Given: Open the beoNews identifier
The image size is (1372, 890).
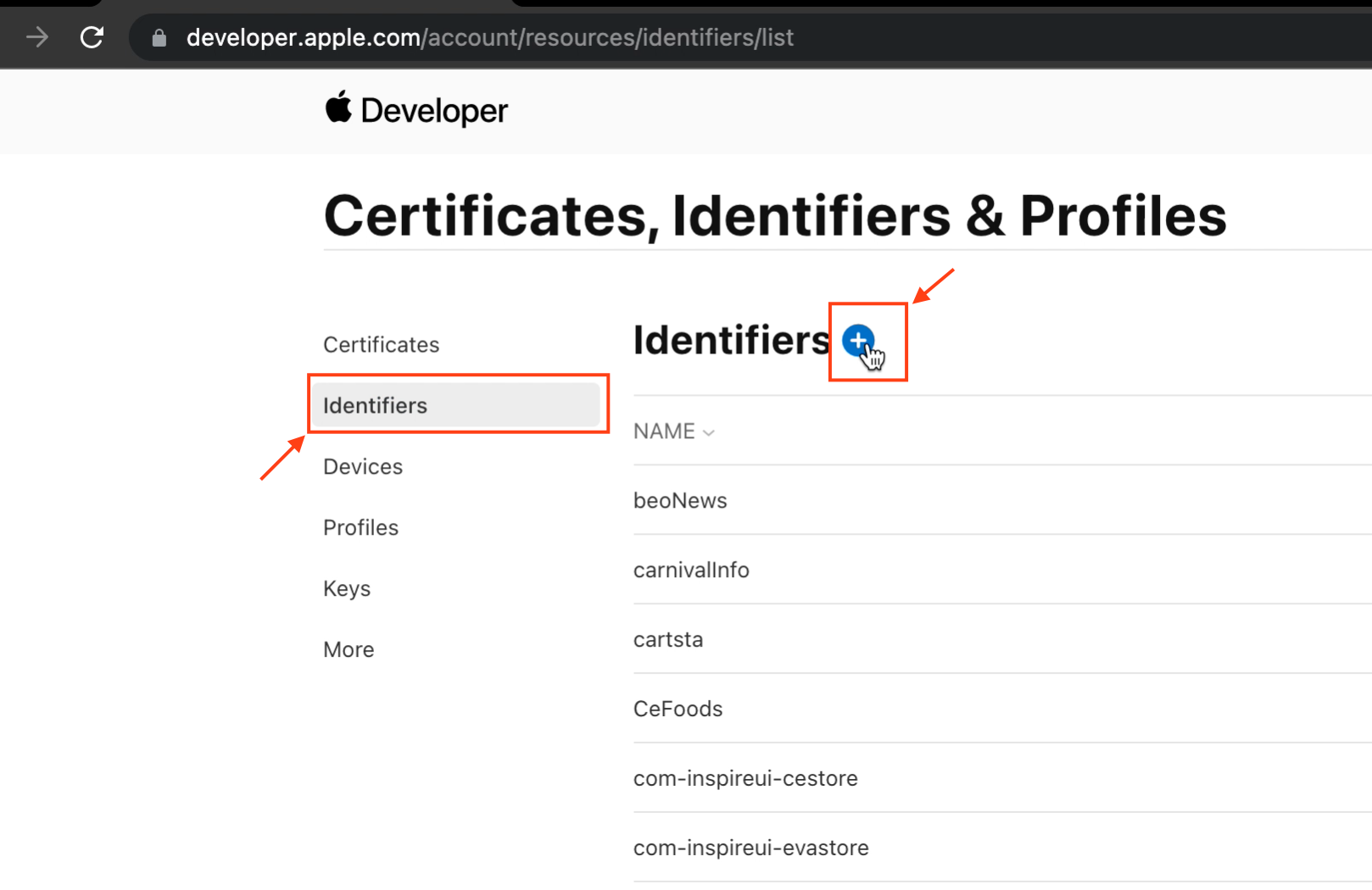Looking at the screenshot, I should tap(680, 501).
